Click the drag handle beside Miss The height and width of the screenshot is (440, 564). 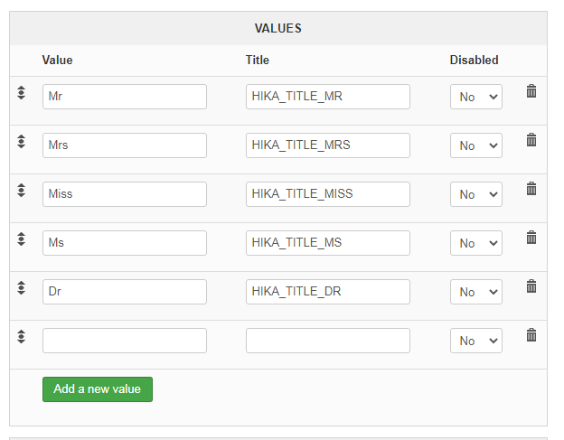click(x=22, y=190)
